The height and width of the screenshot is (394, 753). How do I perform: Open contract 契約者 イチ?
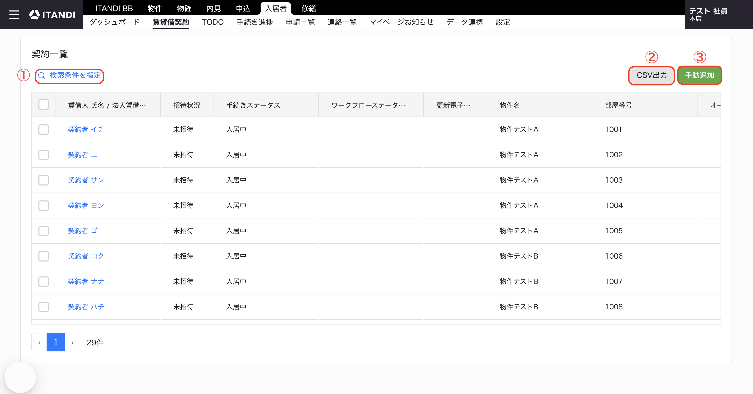(x=86, y=129)
